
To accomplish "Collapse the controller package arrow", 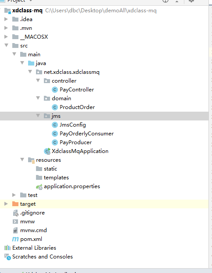I will [38, 80].
